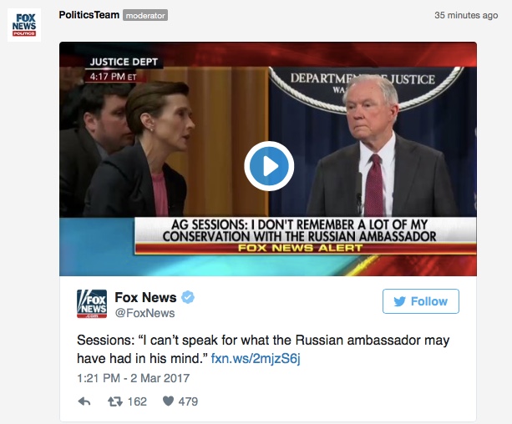Click the PoliticsTeam author name

pos(89,15)
